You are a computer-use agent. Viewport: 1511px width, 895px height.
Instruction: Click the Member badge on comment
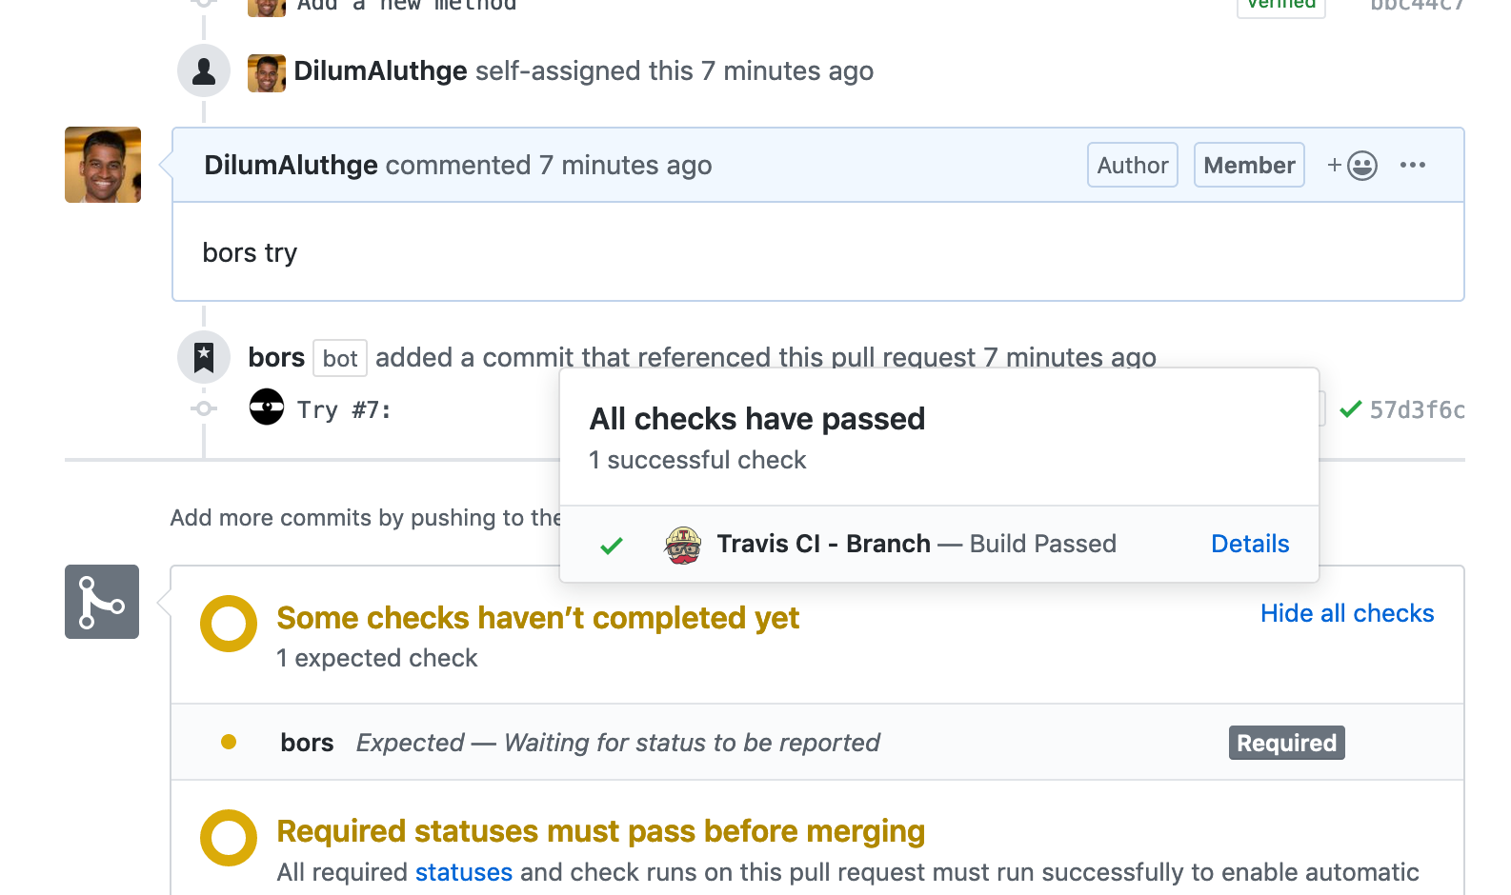click(1249, 166)
